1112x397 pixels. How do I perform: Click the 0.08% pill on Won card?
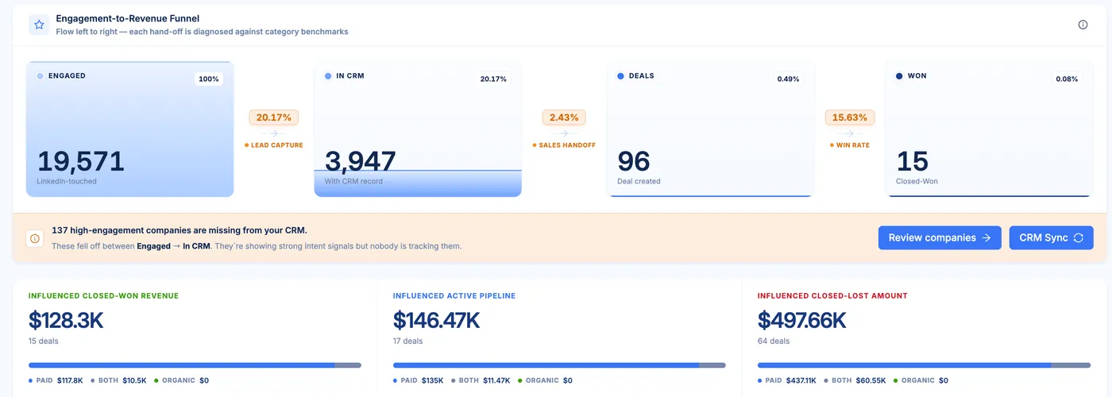click(1067, 79)
